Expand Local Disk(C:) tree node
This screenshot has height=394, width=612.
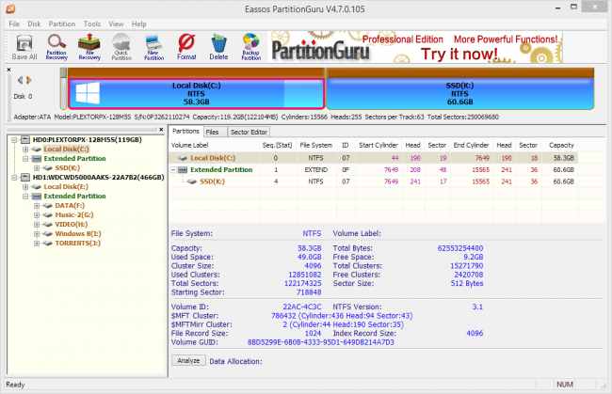[25, 150]
